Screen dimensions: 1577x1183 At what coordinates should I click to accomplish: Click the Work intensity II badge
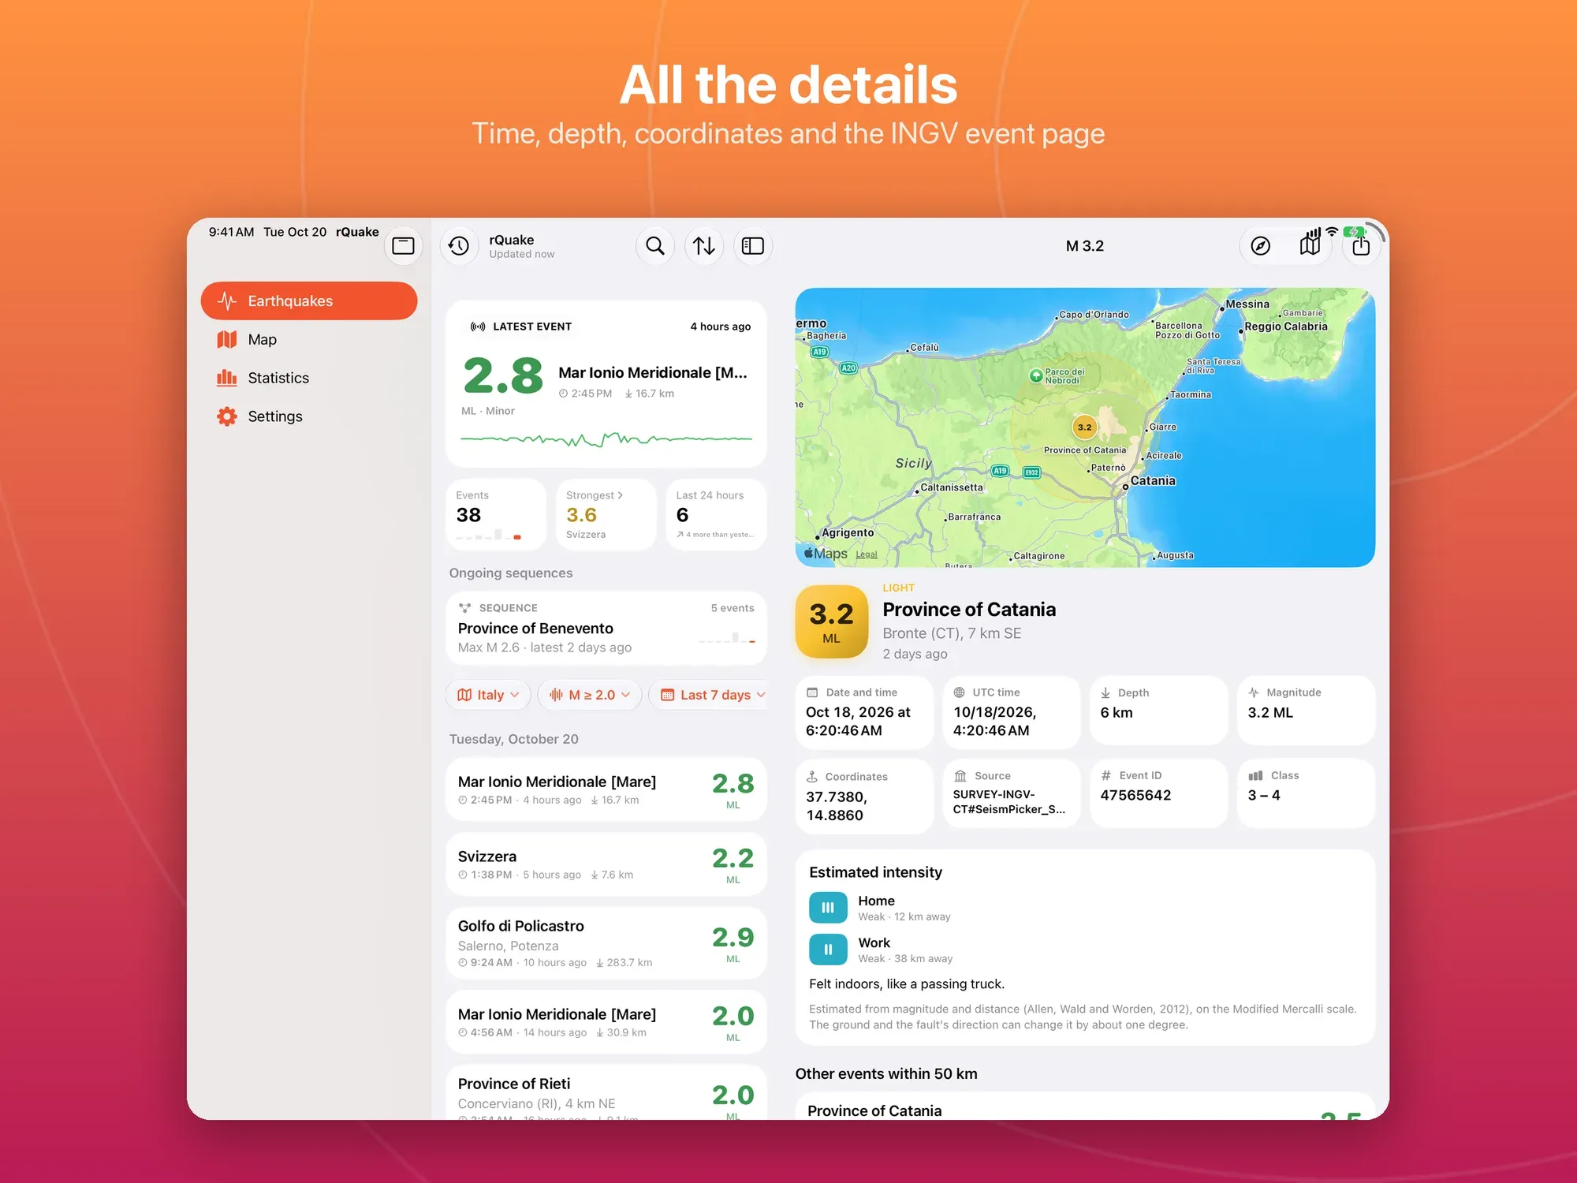point(828,950)
